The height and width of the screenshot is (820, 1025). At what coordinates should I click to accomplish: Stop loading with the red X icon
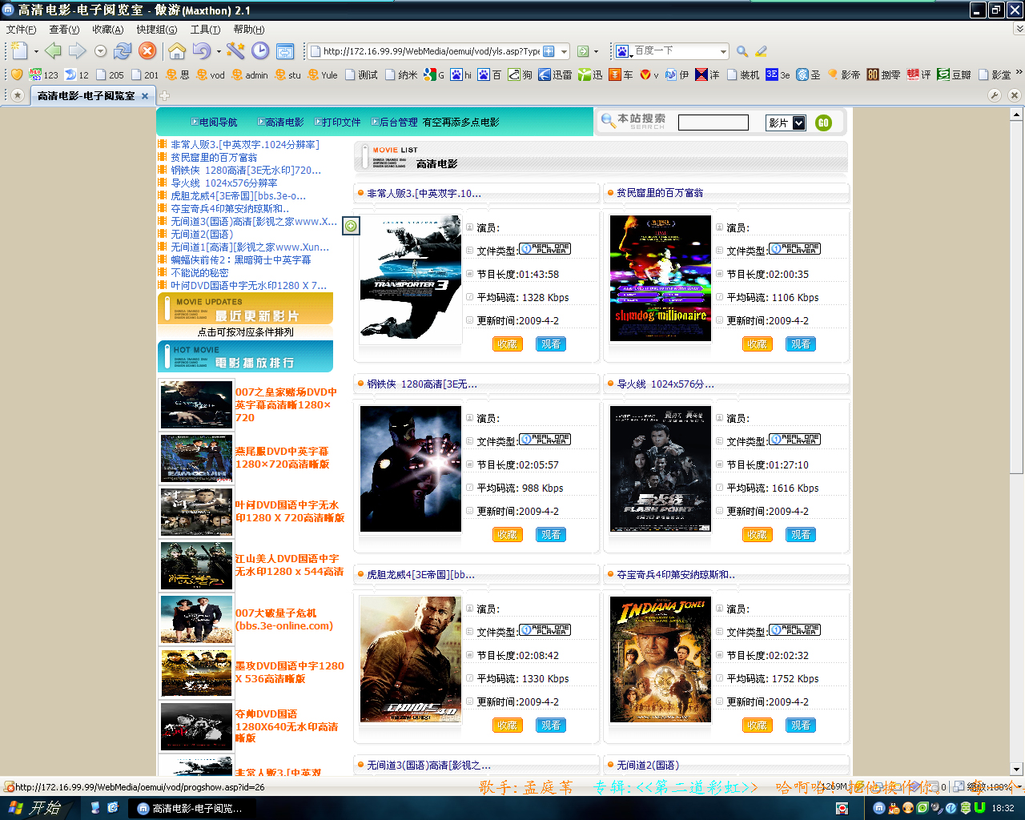click(x=147, y=51)
